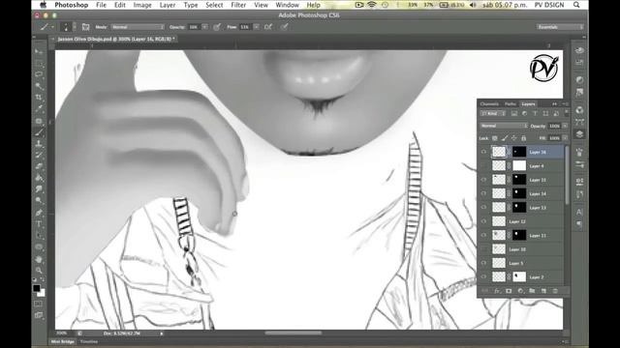The height and width of the screenshot is (348, 620).
Task: Hide Layer 15 with its eye icon
Action: pos(483,180)
